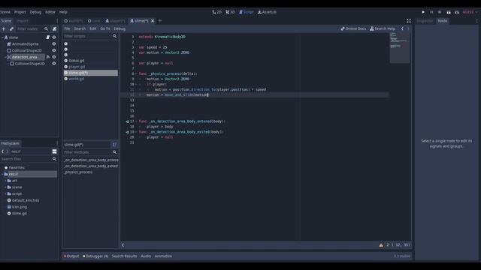This screenshot has height=270, width=481.
Task: Open the signal icon beside detection_area
Action: pyautogui.click(x=48, y=57)
